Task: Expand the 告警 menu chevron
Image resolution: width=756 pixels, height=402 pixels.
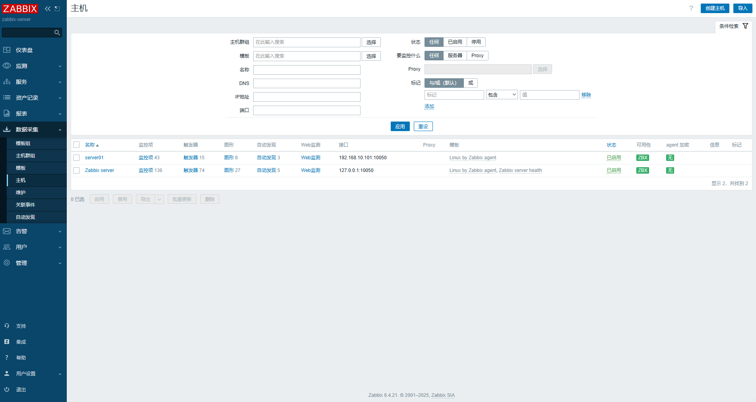Action: coord(60,232)
